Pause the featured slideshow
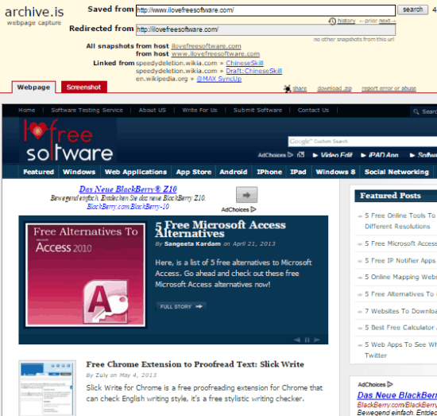Viewport: 437px width, 416px height. pyautogui.click(x=307, y=340)
